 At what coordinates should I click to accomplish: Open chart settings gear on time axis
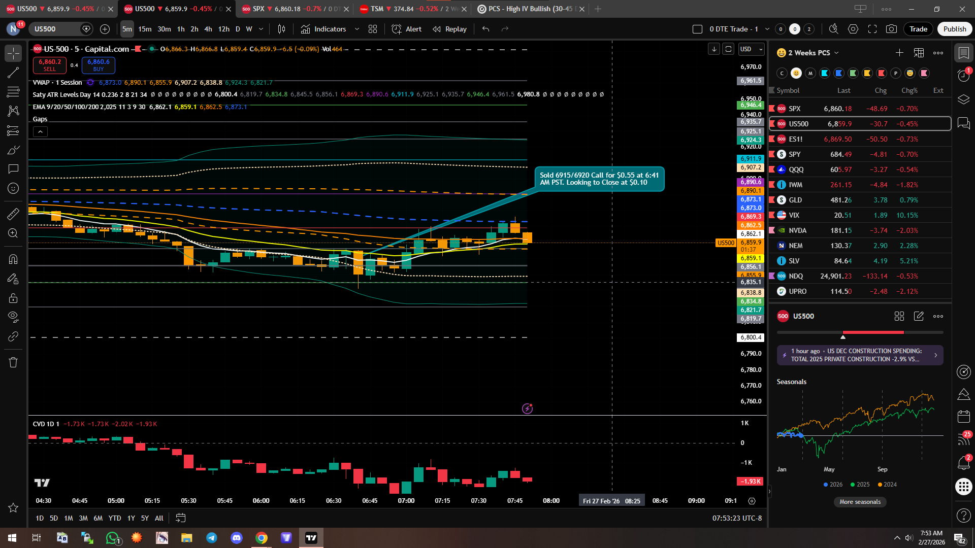[752, 501]
